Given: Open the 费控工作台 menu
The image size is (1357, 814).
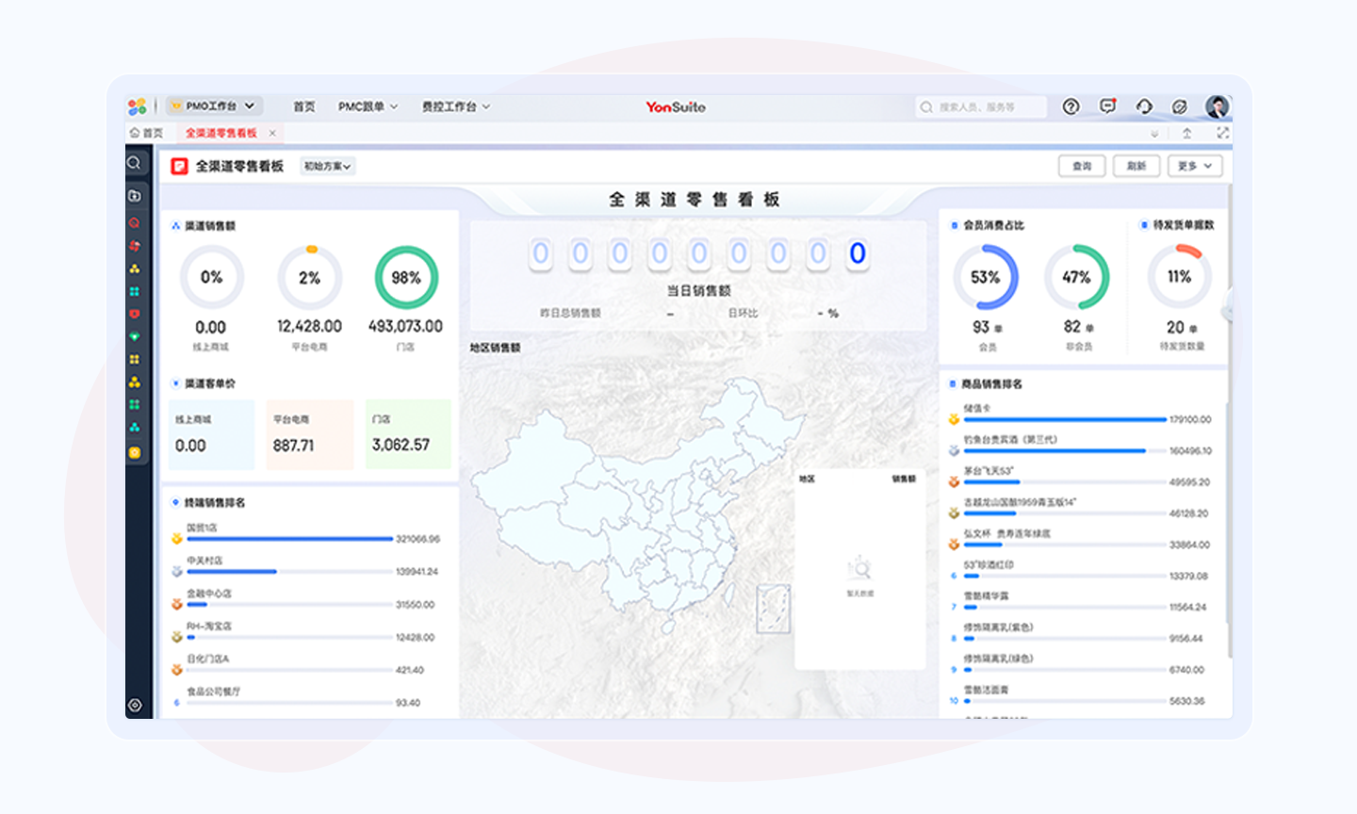Looking at the screenshot, I should tap(455, 106).
